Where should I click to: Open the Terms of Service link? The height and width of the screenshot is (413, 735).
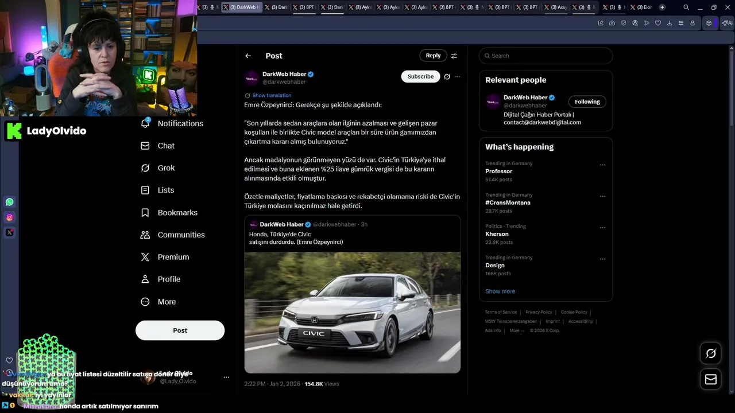[x=501, y=312]
